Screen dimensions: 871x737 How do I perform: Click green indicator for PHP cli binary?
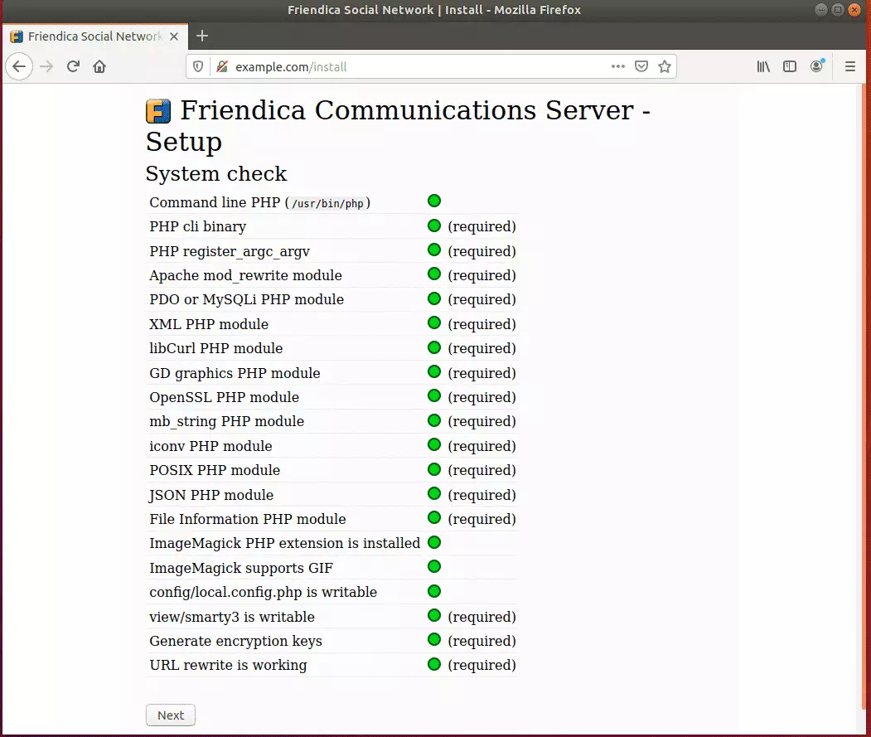pos(434,225)
